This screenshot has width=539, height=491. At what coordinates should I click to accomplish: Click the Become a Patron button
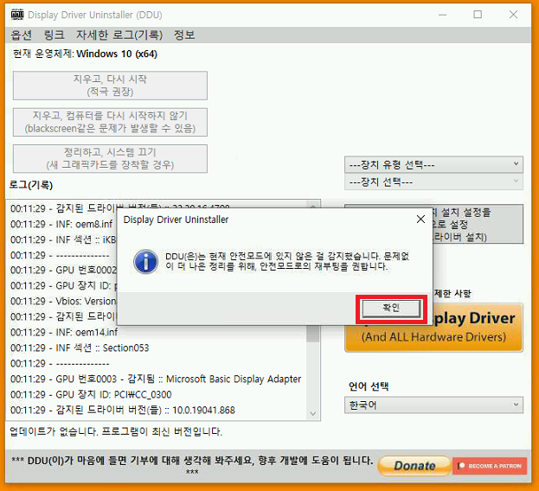490,466
